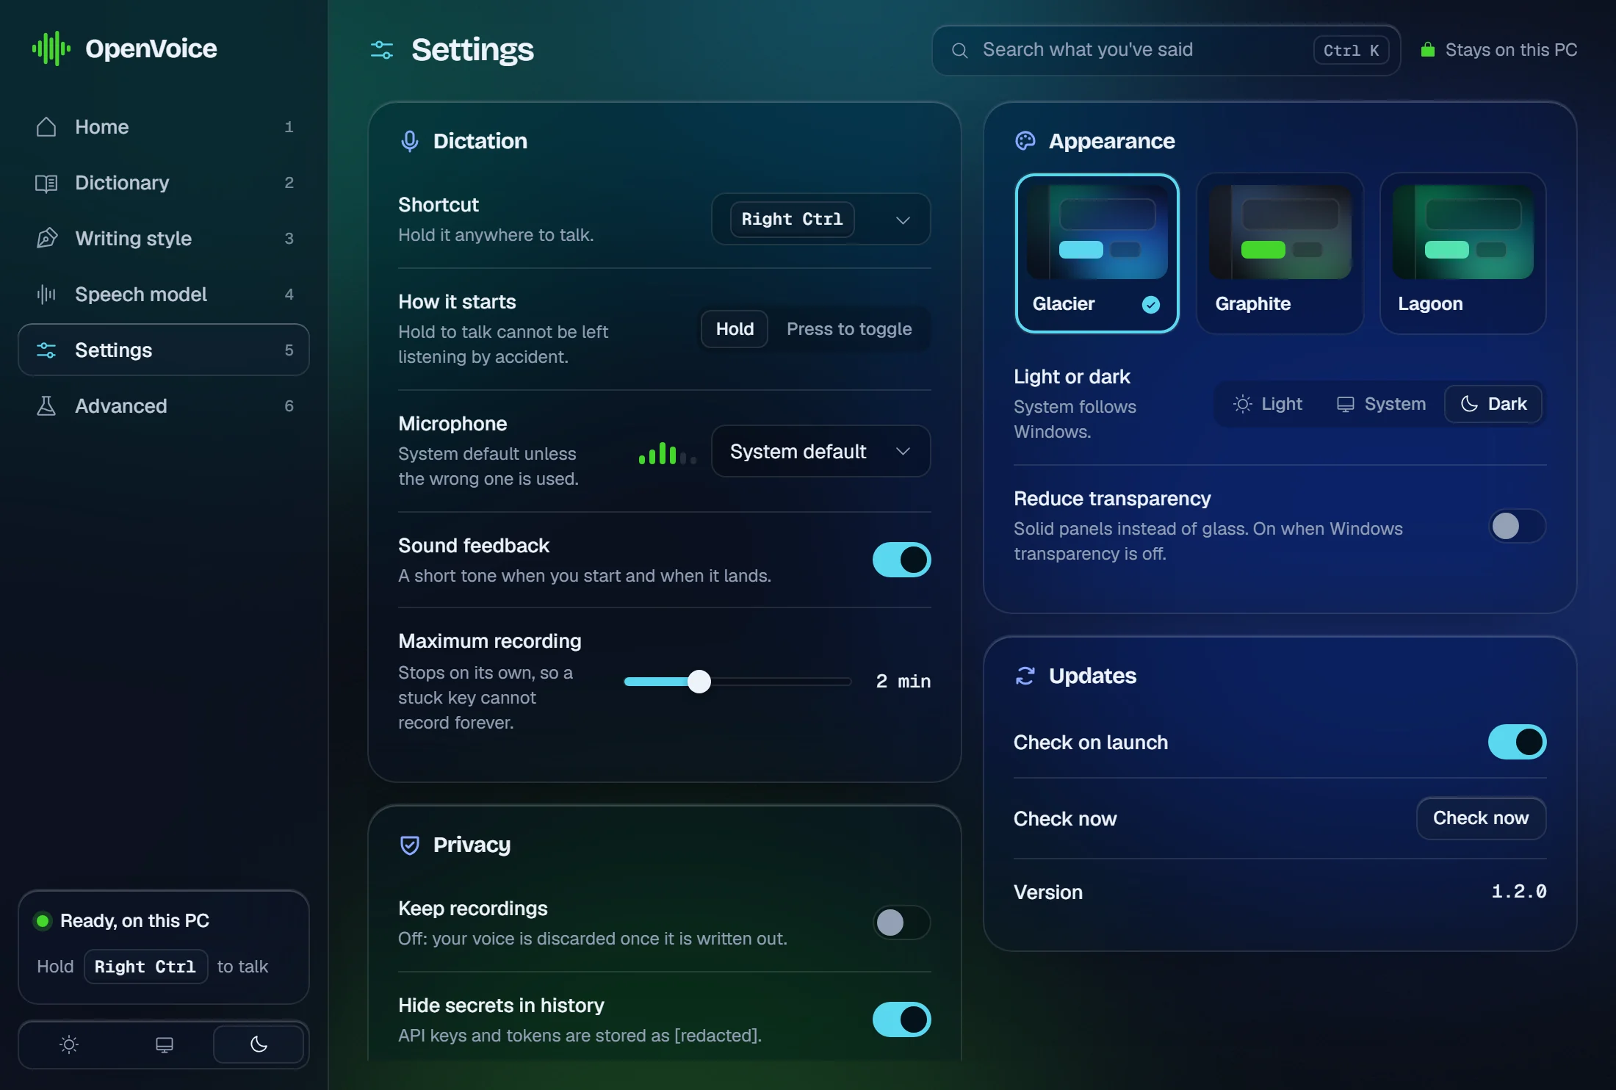Select the Light appearance option
The width and height of the screenshot is (1616, 1090).
tap(1267, 404)
